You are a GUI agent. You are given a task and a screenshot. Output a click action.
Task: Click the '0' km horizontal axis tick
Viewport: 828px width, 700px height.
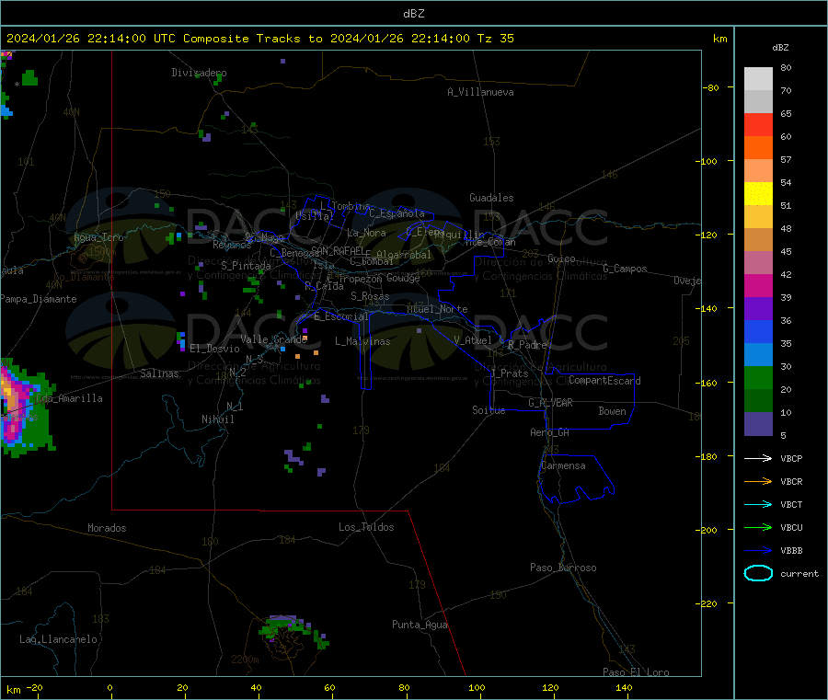point(109,687)
